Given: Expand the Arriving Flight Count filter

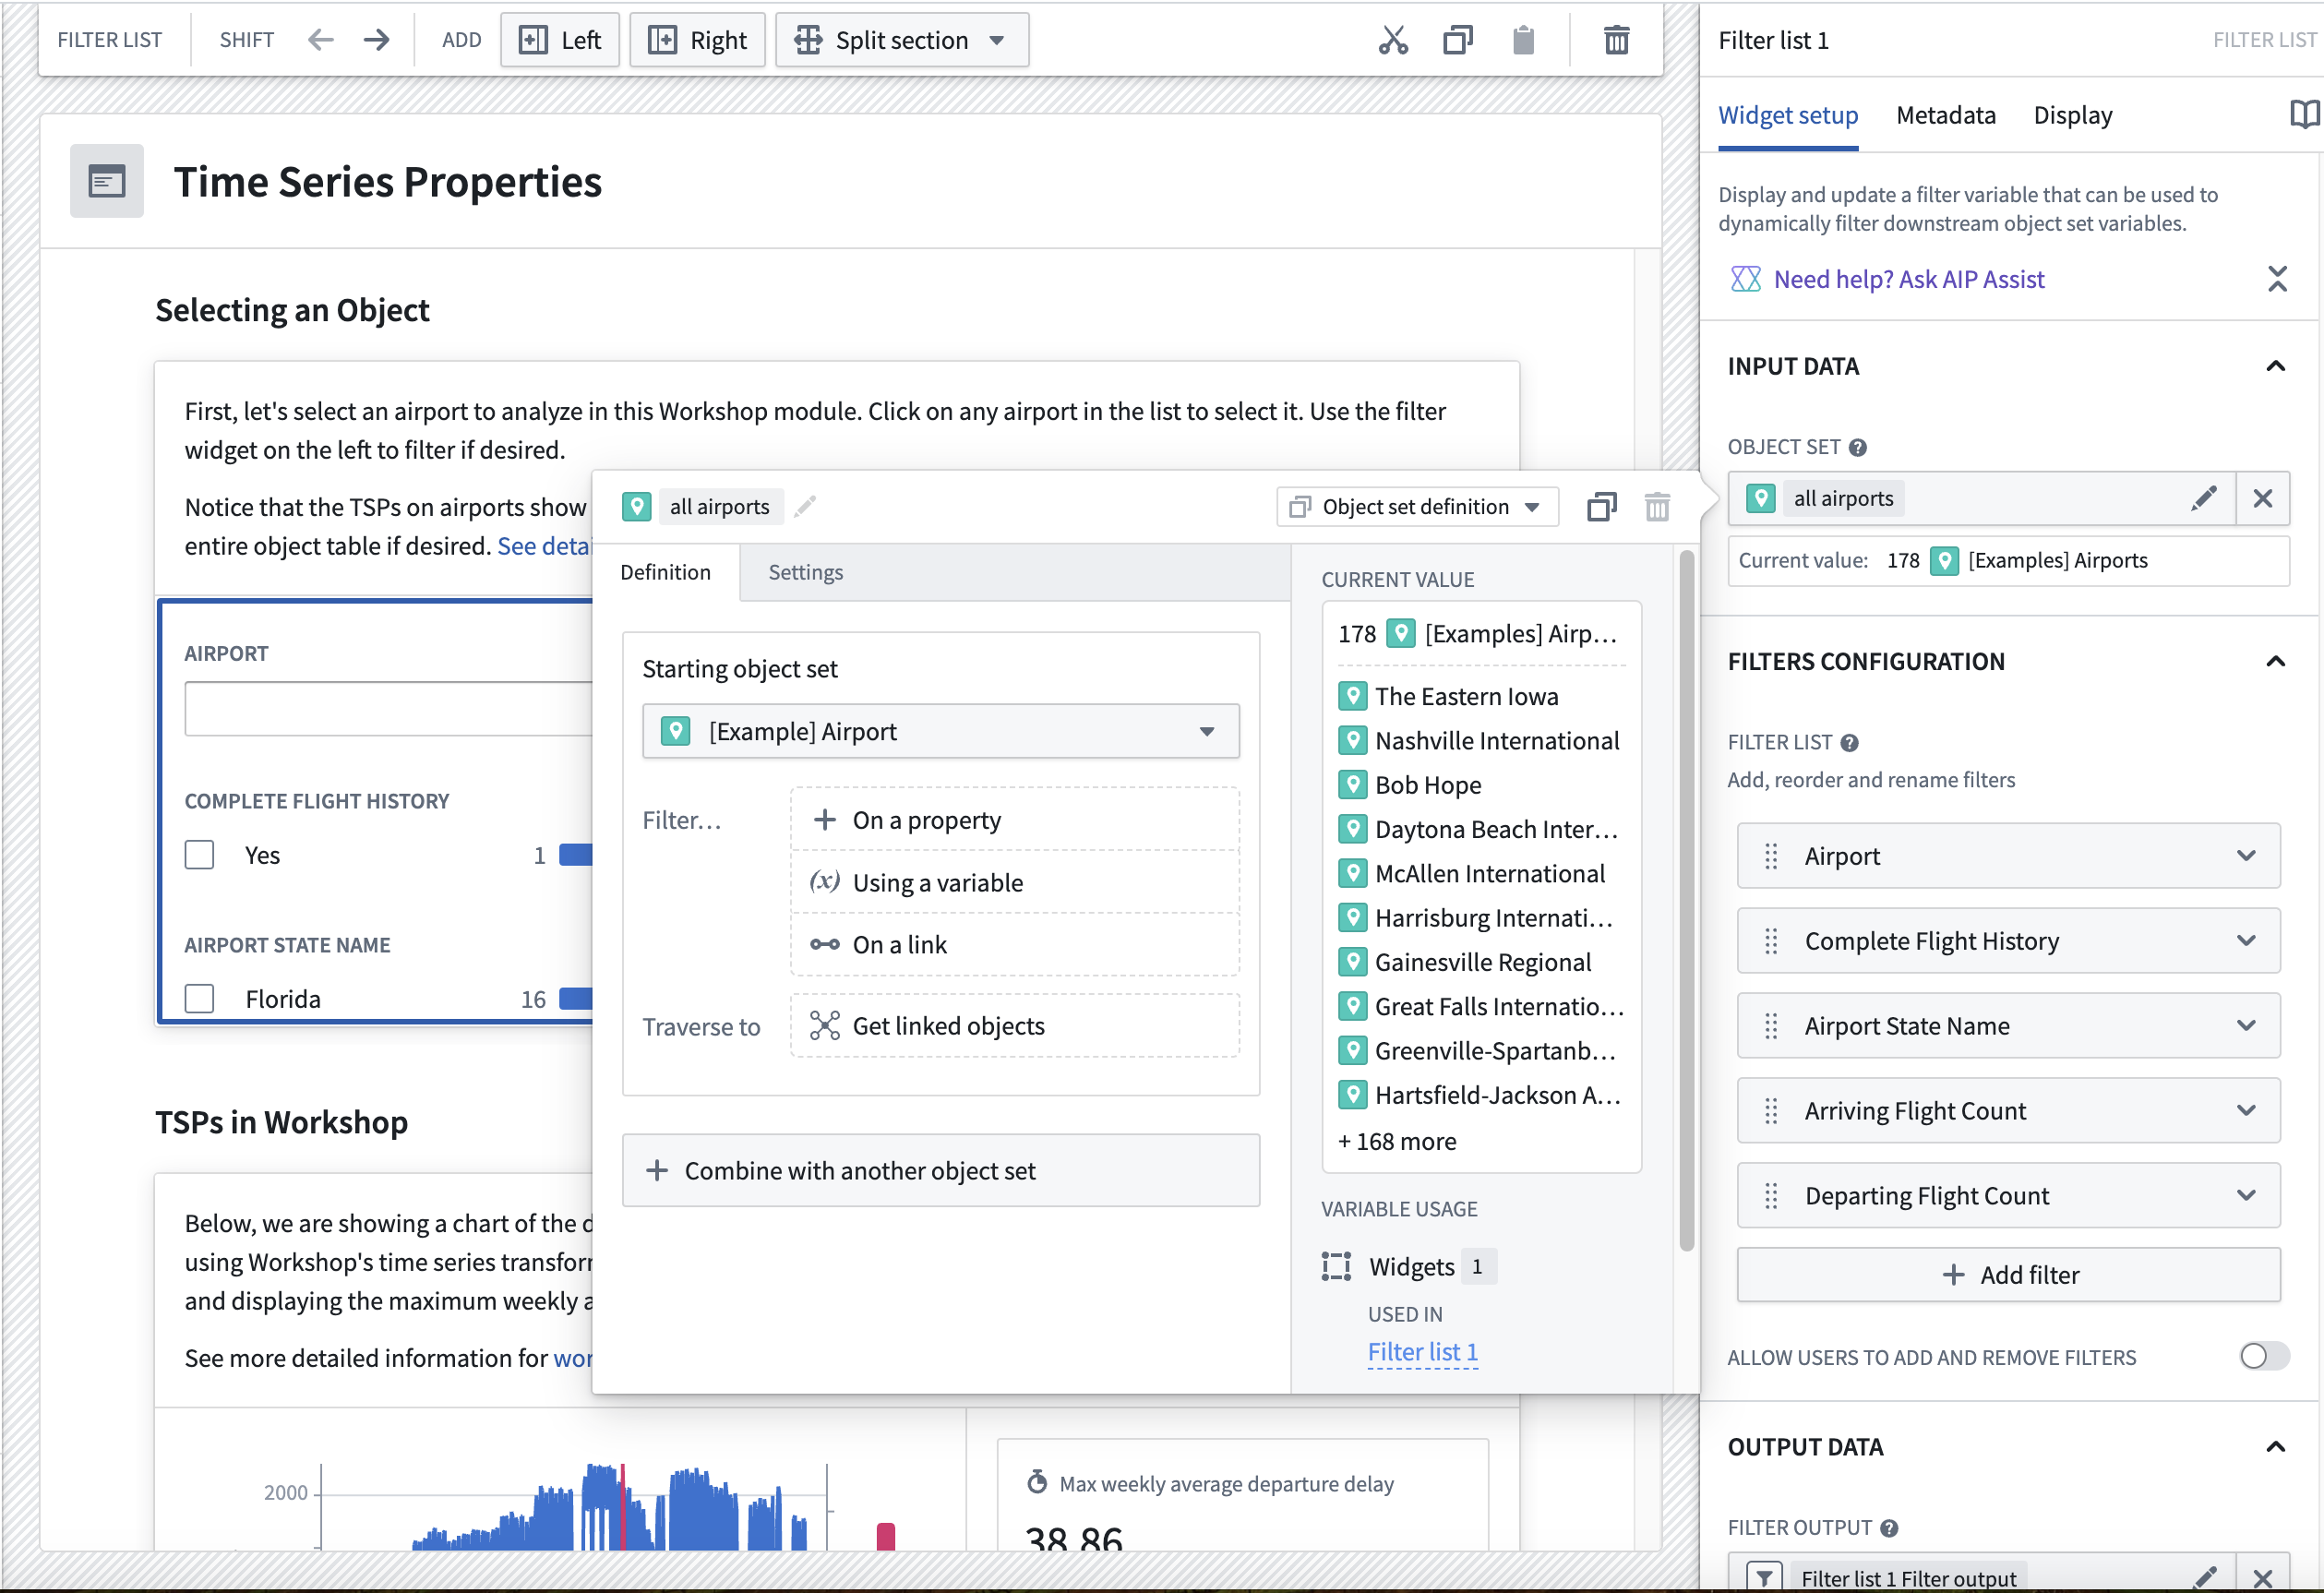Looking at the screenshot, I should (x=2246, y=1111).
